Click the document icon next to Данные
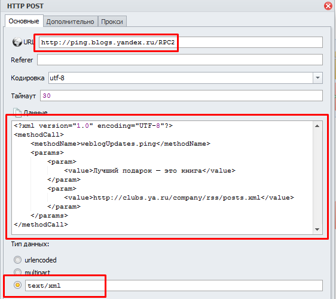The image size is (336, 299). coord(17,112)
